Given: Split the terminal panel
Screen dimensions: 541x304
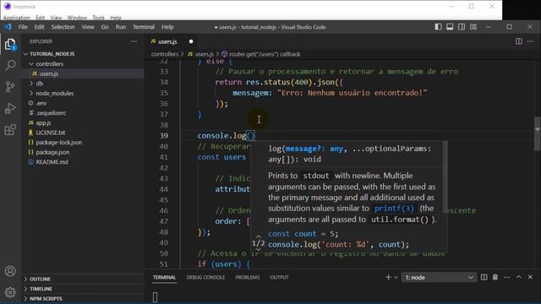Looking at the screenshot, I should 484,277.
